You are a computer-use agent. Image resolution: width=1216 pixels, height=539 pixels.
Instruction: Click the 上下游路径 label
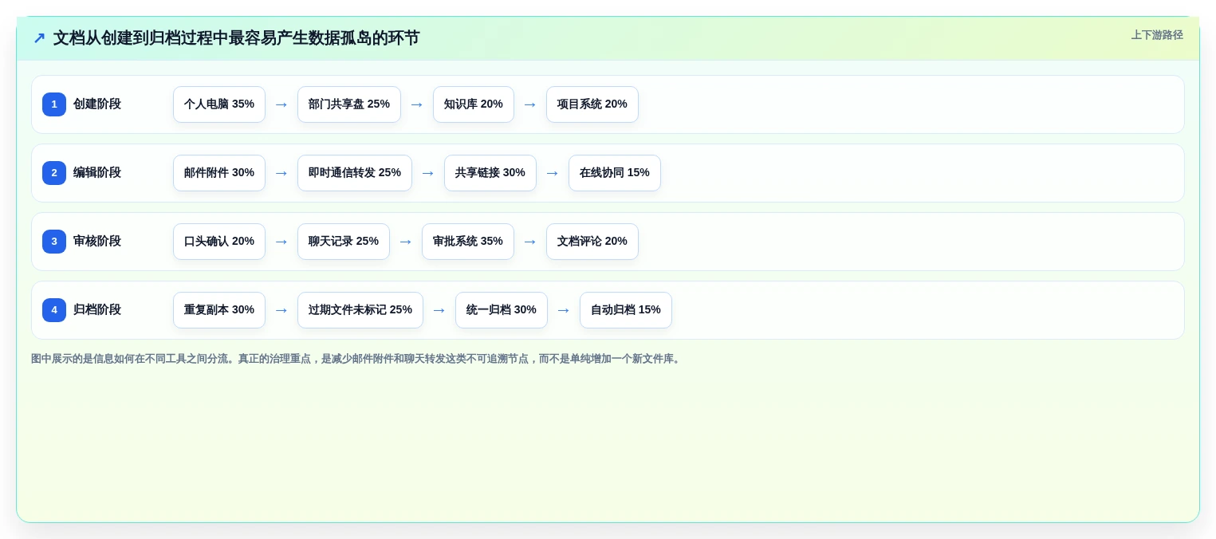point(1157,35)
